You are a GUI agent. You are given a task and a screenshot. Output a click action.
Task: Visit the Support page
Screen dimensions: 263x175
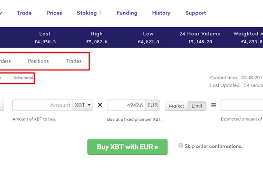pos(195,13)
